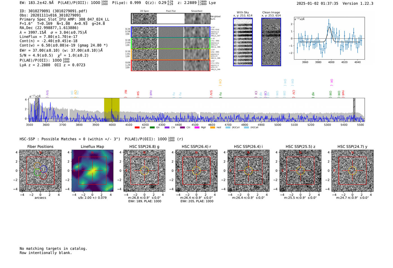Click the green fiber circle in Fiber Positions
Screen dimensions: 393x268
tap(37, 172)
